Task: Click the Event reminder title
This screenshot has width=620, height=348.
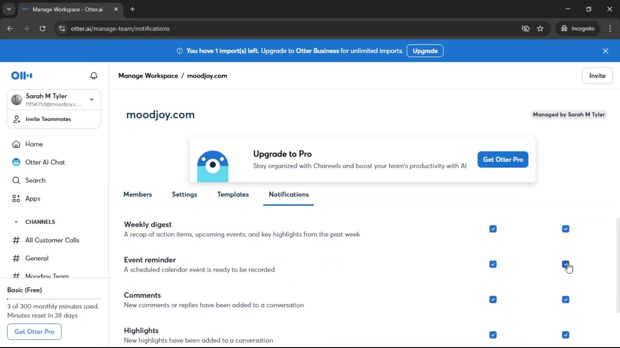Action: [x=150, y=260]
